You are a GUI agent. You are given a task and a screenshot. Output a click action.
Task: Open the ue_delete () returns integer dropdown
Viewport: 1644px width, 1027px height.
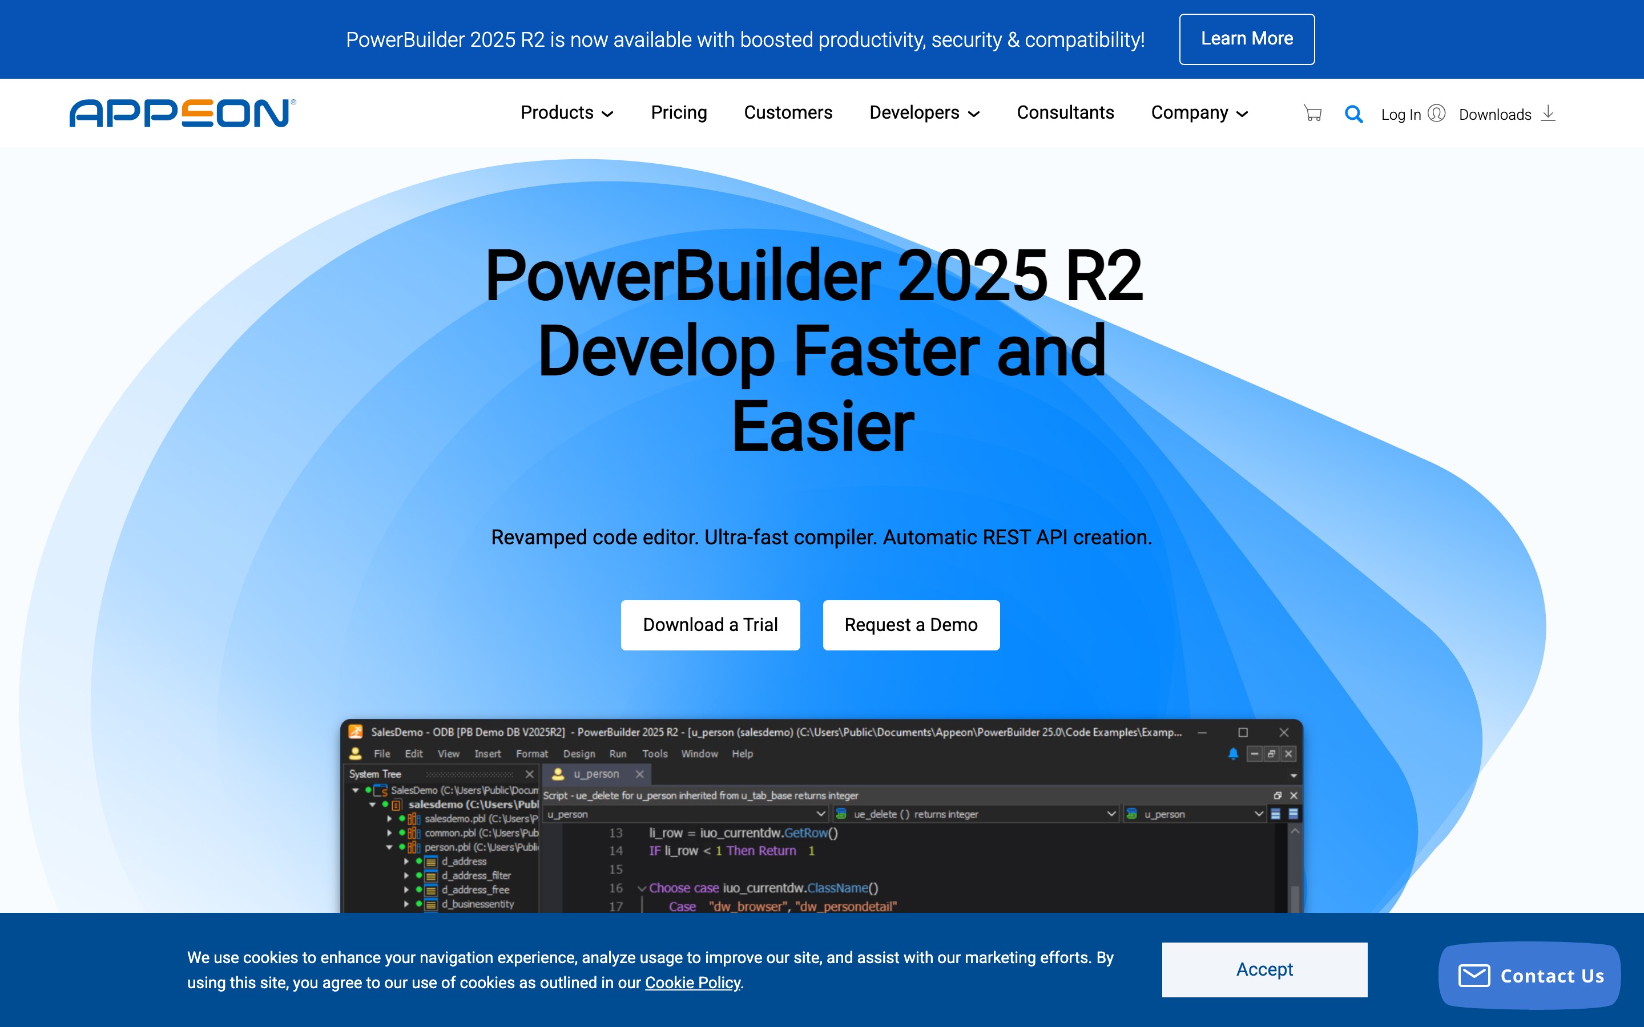pos(976,814)
